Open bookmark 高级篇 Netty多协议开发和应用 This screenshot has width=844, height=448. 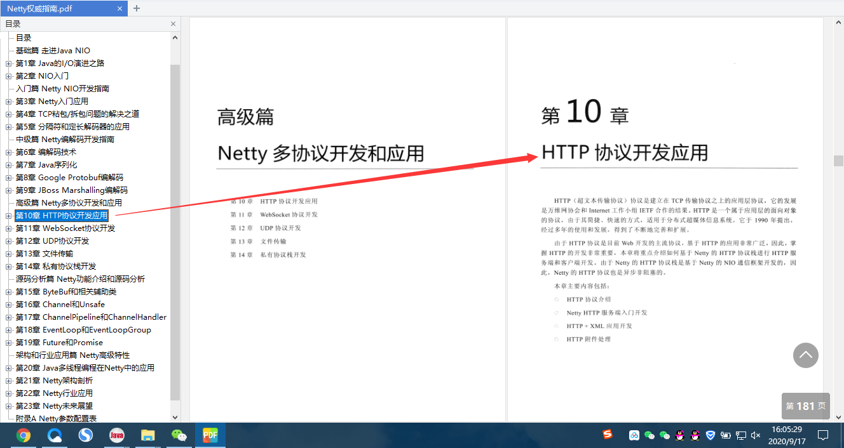[x=69, y=203]
